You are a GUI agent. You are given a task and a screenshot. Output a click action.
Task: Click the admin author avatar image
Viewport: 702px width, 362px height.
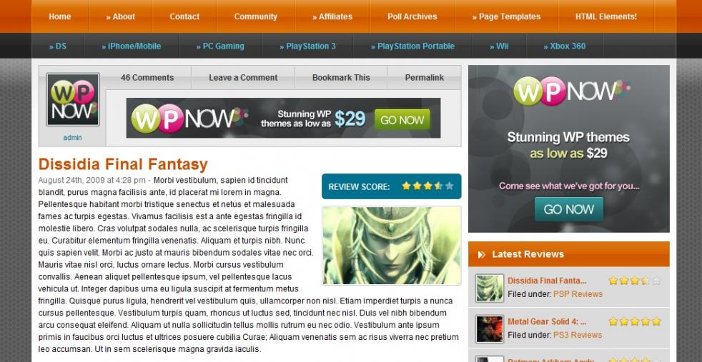(x=73, y=99)
